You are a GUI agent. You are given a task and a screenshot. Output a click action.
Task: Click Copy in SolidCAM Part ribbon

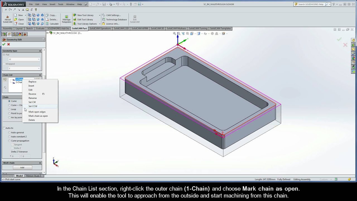tap(51, 15)
